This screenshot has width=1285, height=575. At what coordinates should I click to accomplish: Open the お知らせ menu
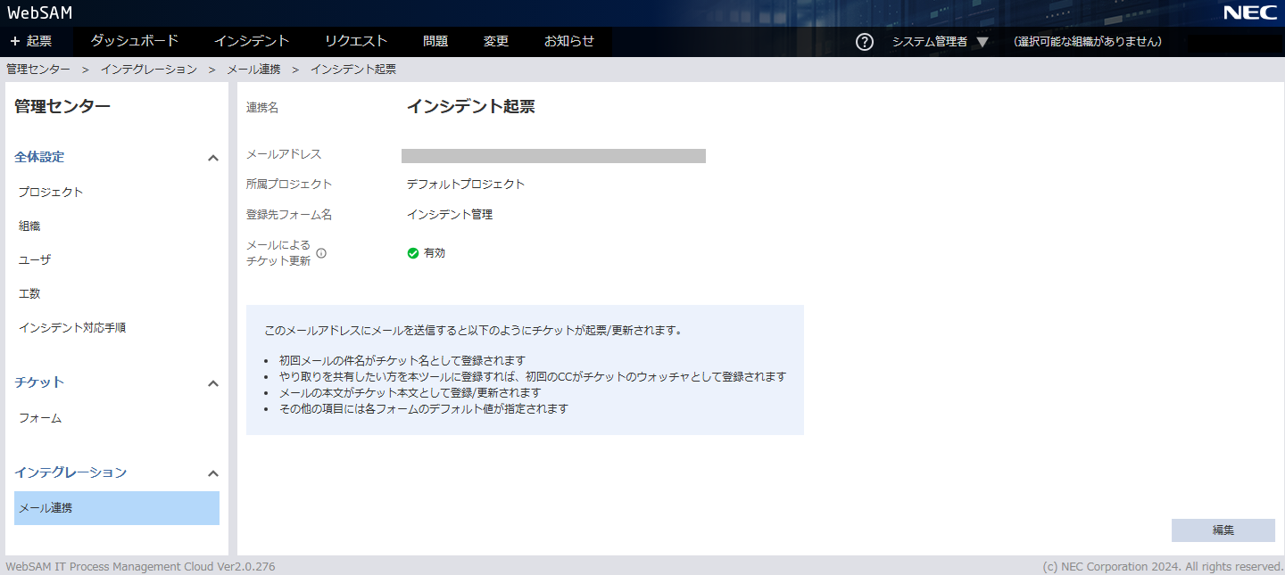tap(569, 41)
